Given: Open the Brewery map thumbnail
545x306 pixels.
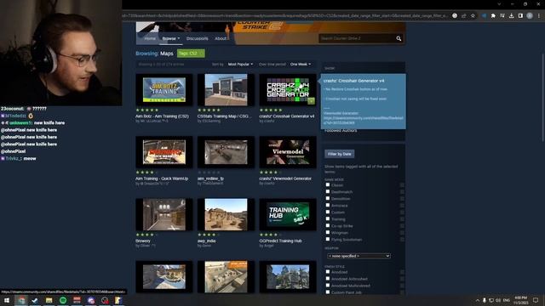Looking at the screenshot, I should pos(164,214).
